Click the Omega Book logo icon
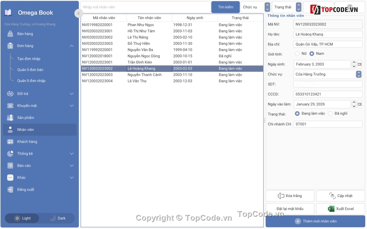This screenshot has height=229, width=367. click(8, 13)
